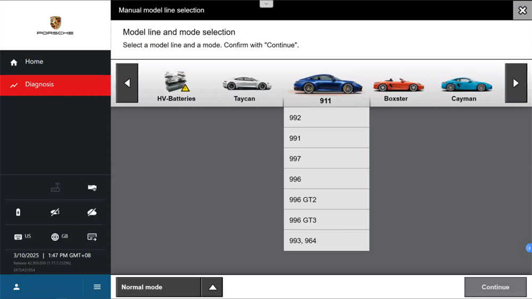The width and height of the screenshot is (532, 299).
Task: Click the disconnected network status icon
Action: tap(55, 212)
